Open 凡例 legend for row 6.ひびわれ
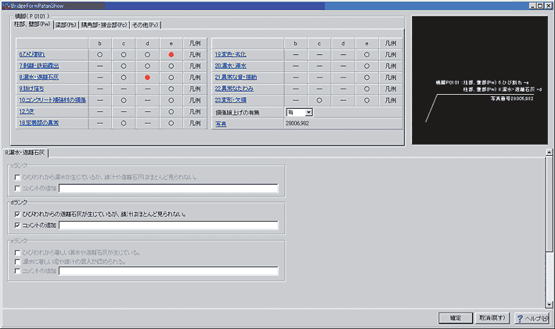 [x=195, y=55]
